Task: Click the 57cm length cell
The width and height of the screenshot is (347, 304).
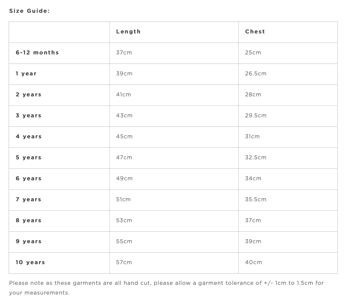Action: pos(124,262)
